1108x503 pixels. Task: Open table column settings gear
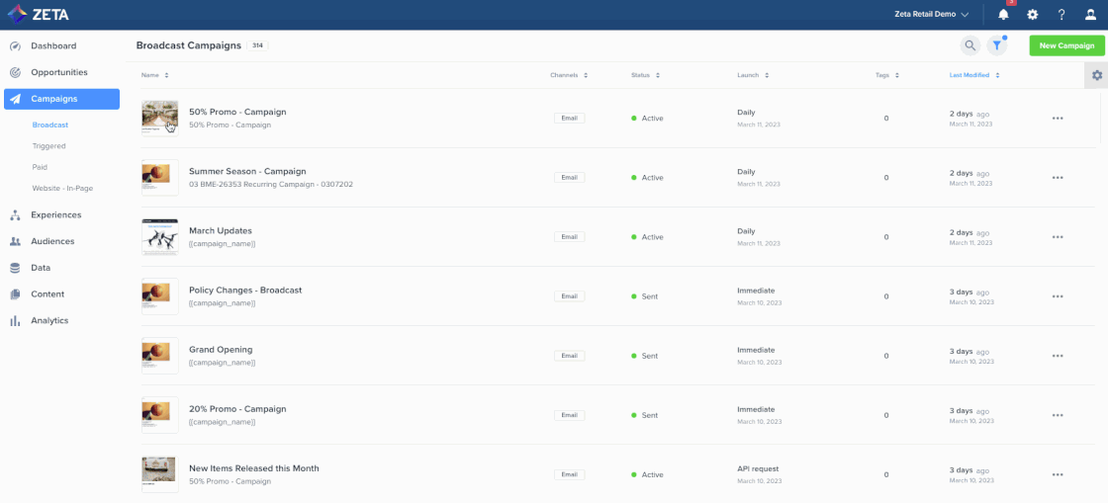point(1096,75)
